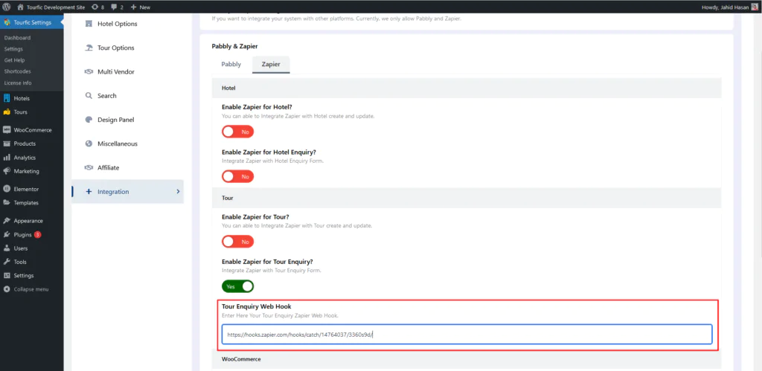The image size is (762, 371).
Task: Expand the Integration section chevron
Action: click(x=177, y=191)
